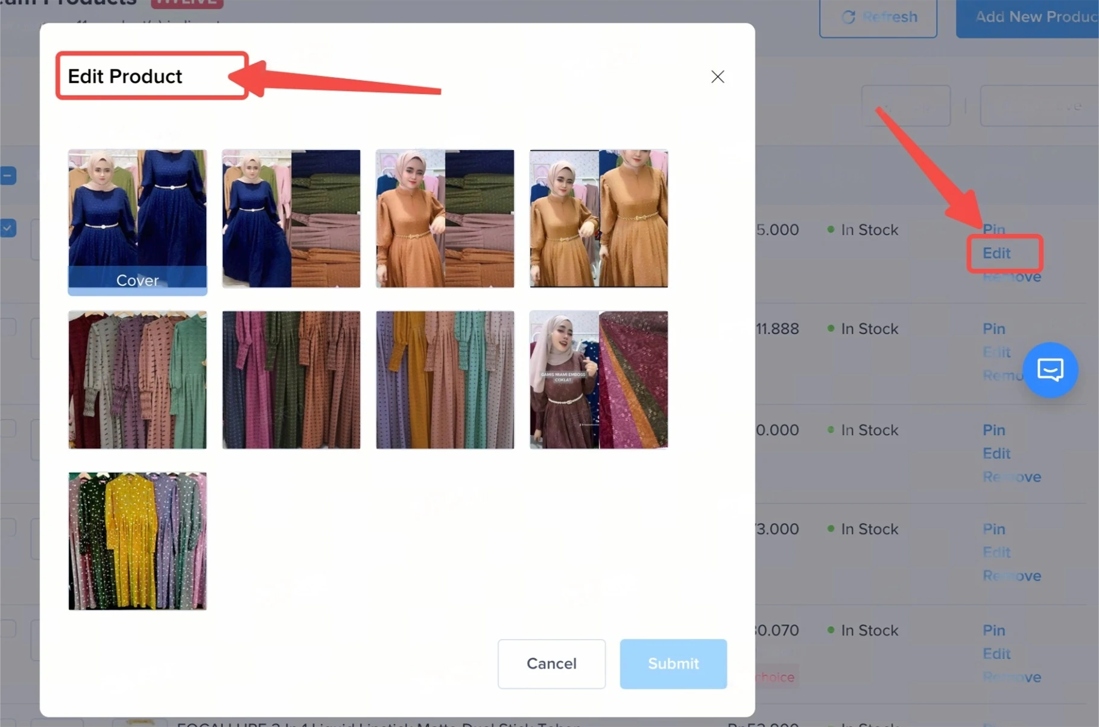
Task: Click the highlighted Edit link
Action: click(x=996, y=253)
